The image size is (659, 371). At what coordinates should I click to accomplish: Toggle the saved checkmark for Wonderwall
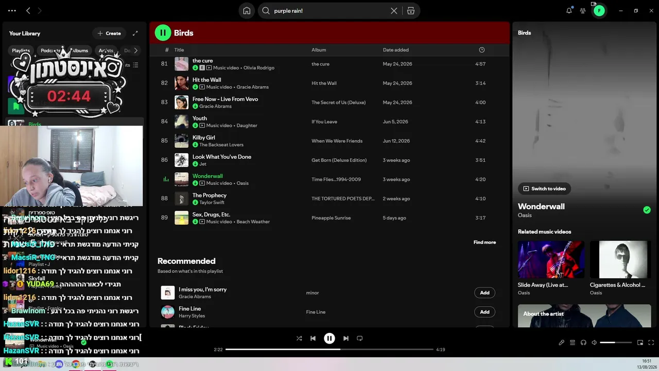(x=647, y=210)
